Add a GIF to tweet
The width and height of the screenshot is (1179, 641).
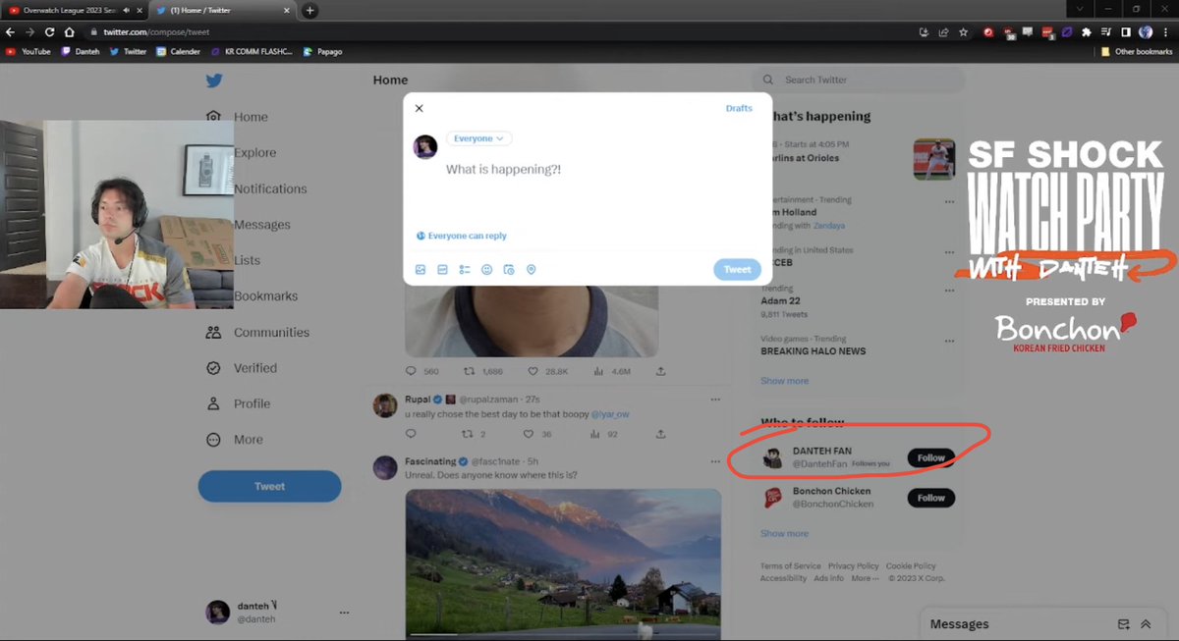tap(442, 270)
